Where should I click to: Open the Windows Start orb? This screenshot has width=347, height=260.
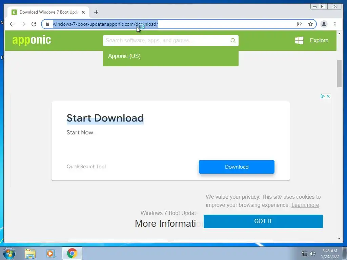(9, 253)
